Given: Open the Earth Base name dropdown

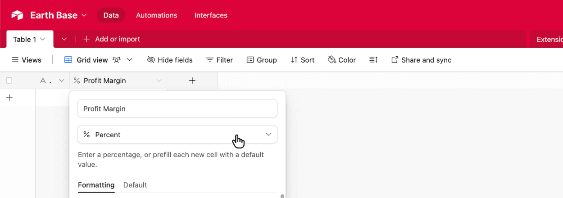Looking at the screenshot, I should coord(59,15).
